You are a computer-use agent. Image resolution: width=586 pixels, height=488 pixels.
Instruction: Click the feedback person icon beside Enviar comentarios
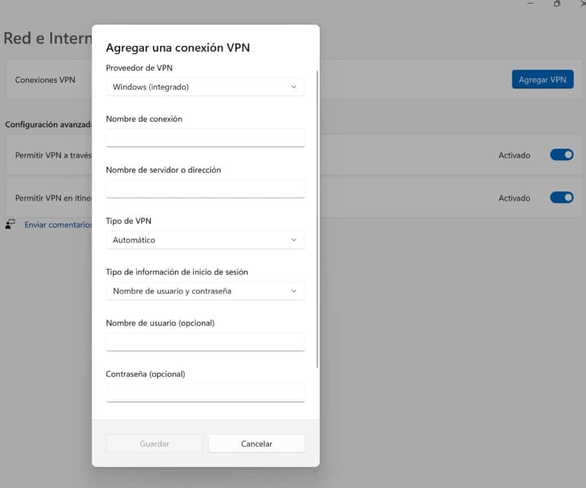tap(10, 224)
